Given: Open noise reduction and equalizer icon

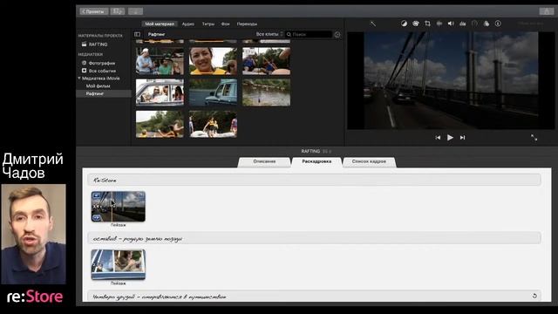Looking at the screenshot, I should (x=463, y=24).
